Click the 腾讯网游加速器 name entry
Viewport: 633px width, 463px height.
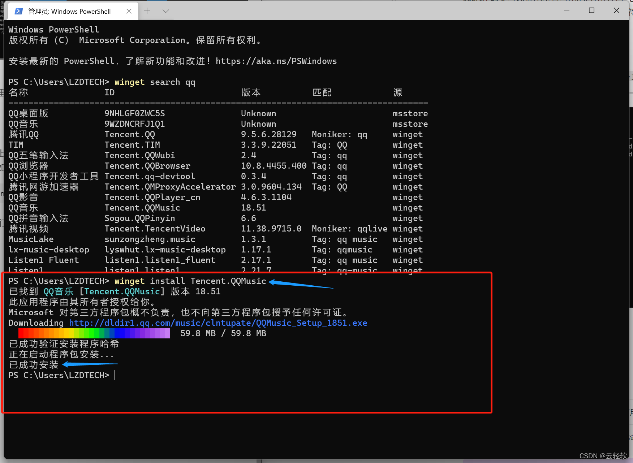point(44,187)
